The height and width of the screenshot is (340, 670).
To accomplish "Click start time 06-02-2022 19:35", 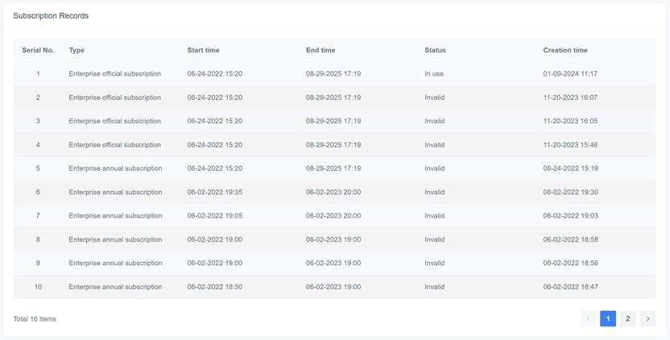I will tap(215, 193).
